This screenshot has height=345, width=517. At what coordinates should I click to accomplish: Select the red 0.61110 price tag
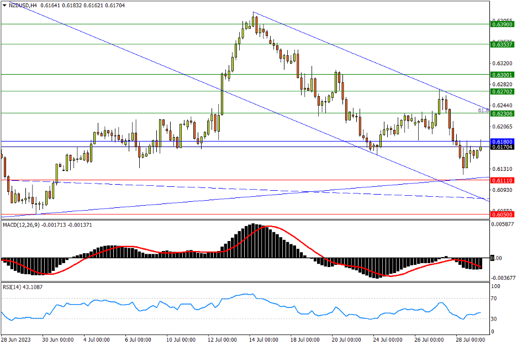(502, 180)
